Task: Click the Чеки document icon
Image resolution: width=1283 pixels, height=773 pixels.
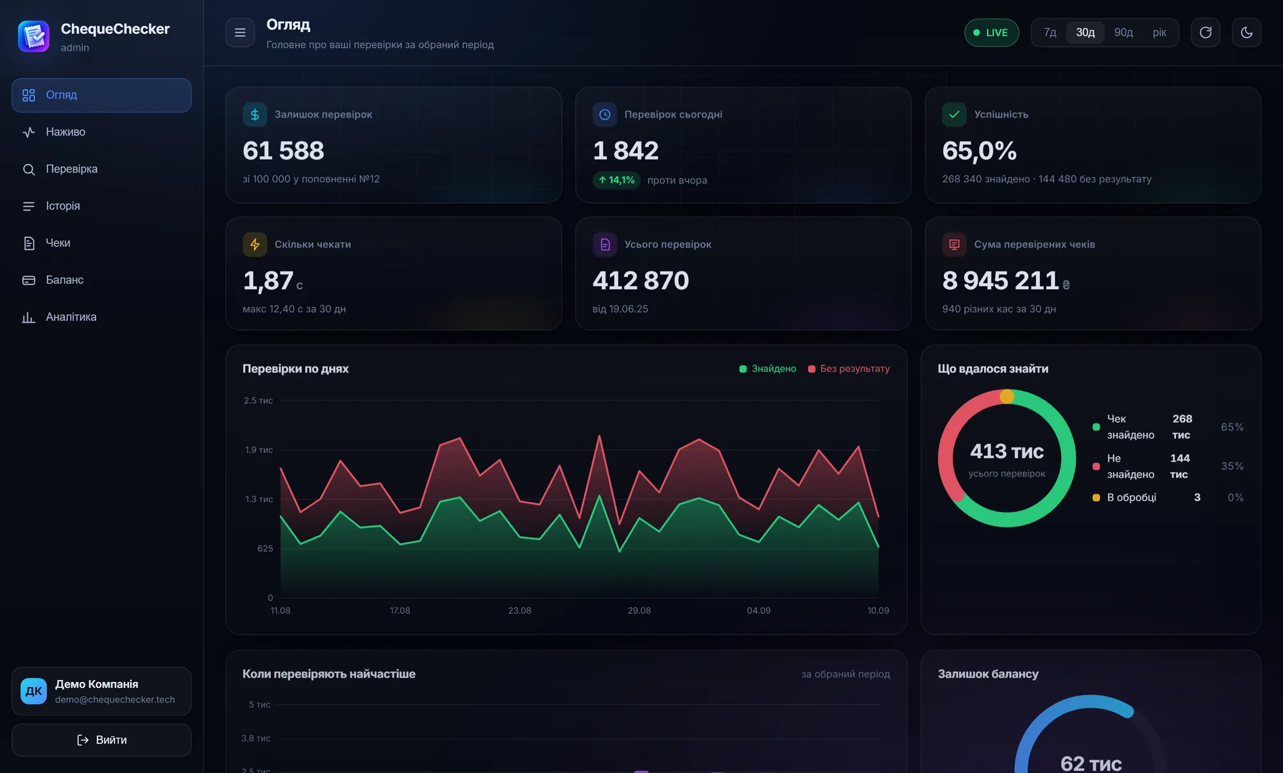Action: tap(29, 243)
